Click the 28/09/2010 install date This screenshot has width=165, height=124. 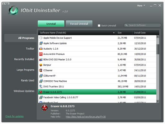coord(140,81)
